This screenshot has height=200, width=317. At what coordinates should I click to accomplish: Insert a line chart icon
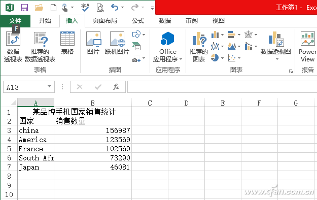pos(215,46)
